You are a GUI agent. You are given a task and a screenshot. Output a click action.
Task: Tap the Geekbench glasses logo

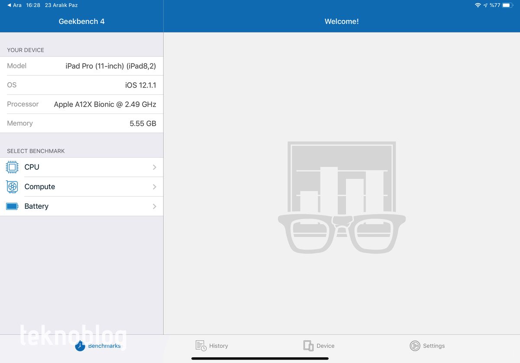(x=341, y=198)
